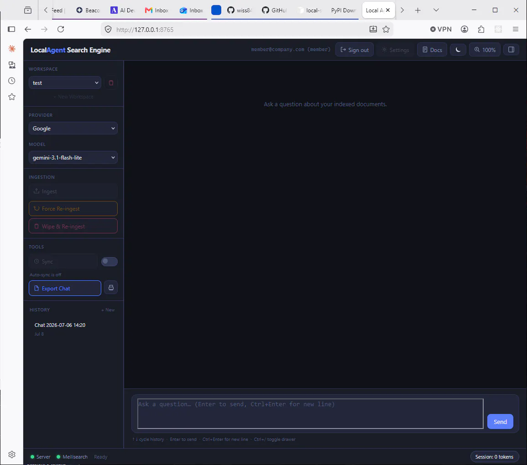Open the test workspace dropdown

tap(65, 83)
